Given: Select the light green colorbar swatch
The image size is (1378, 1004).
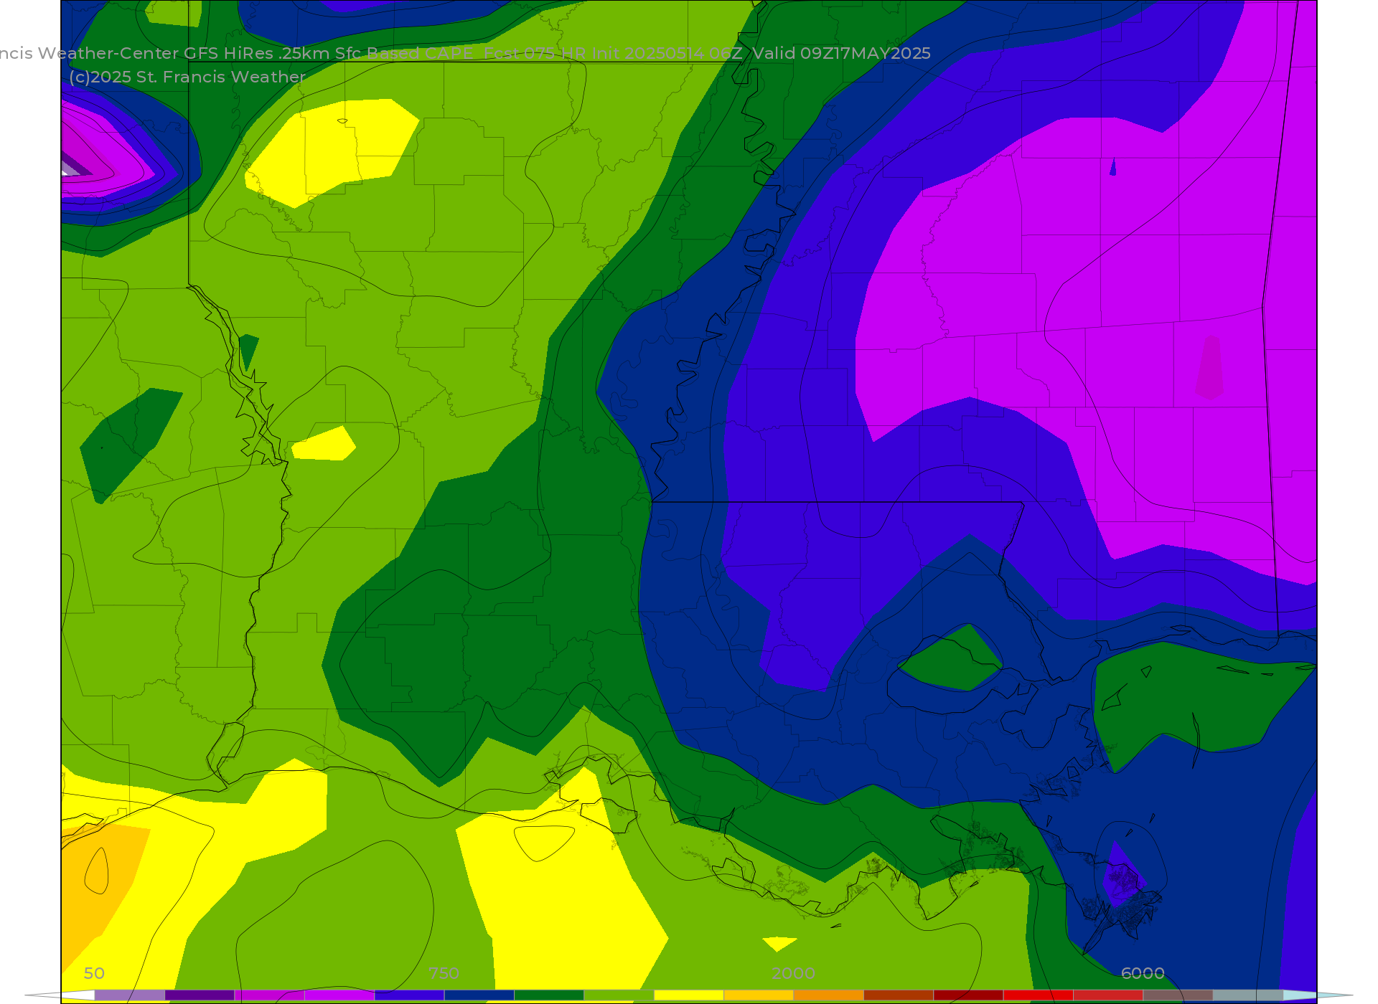Looking at the screenshot, I should (x=619, y=995).
